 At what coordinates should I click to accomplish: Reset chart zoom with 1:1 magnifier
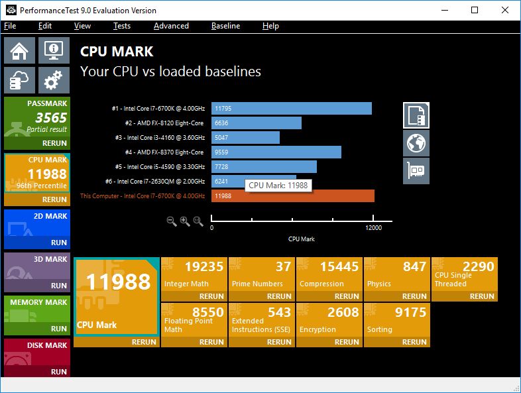pos(198,221)
